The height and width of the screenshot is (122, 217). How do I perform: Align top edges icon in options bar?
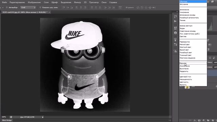63,7
